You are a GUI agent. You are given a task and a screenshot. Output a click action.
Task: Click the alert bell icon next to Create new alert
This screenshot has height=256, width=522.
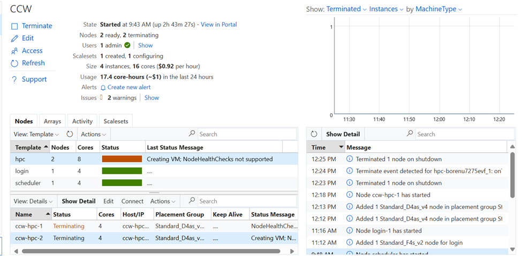(x=103, y=88)
